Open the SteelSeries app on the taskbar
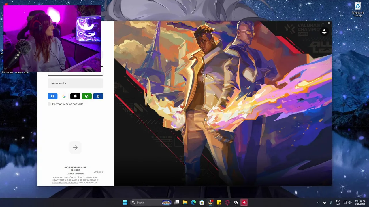369x207 pixels. click(236, 202)
